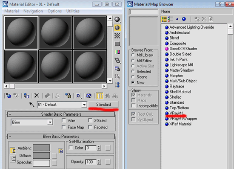Image resolution: width=234 pixels, height=169 pixels.
Task: Pick material with the eyedropper icon
Action: click(31, 104)
